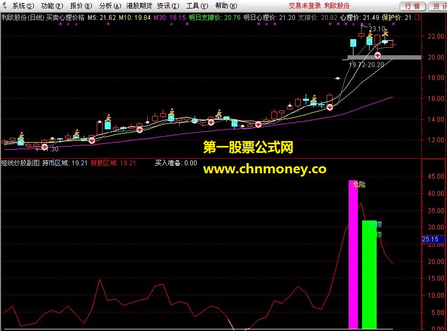The width and height of the screenshot is (447, 331).
Task: Click the 明日支撑价: 20.76 value
Action: [x=214, y=17]
